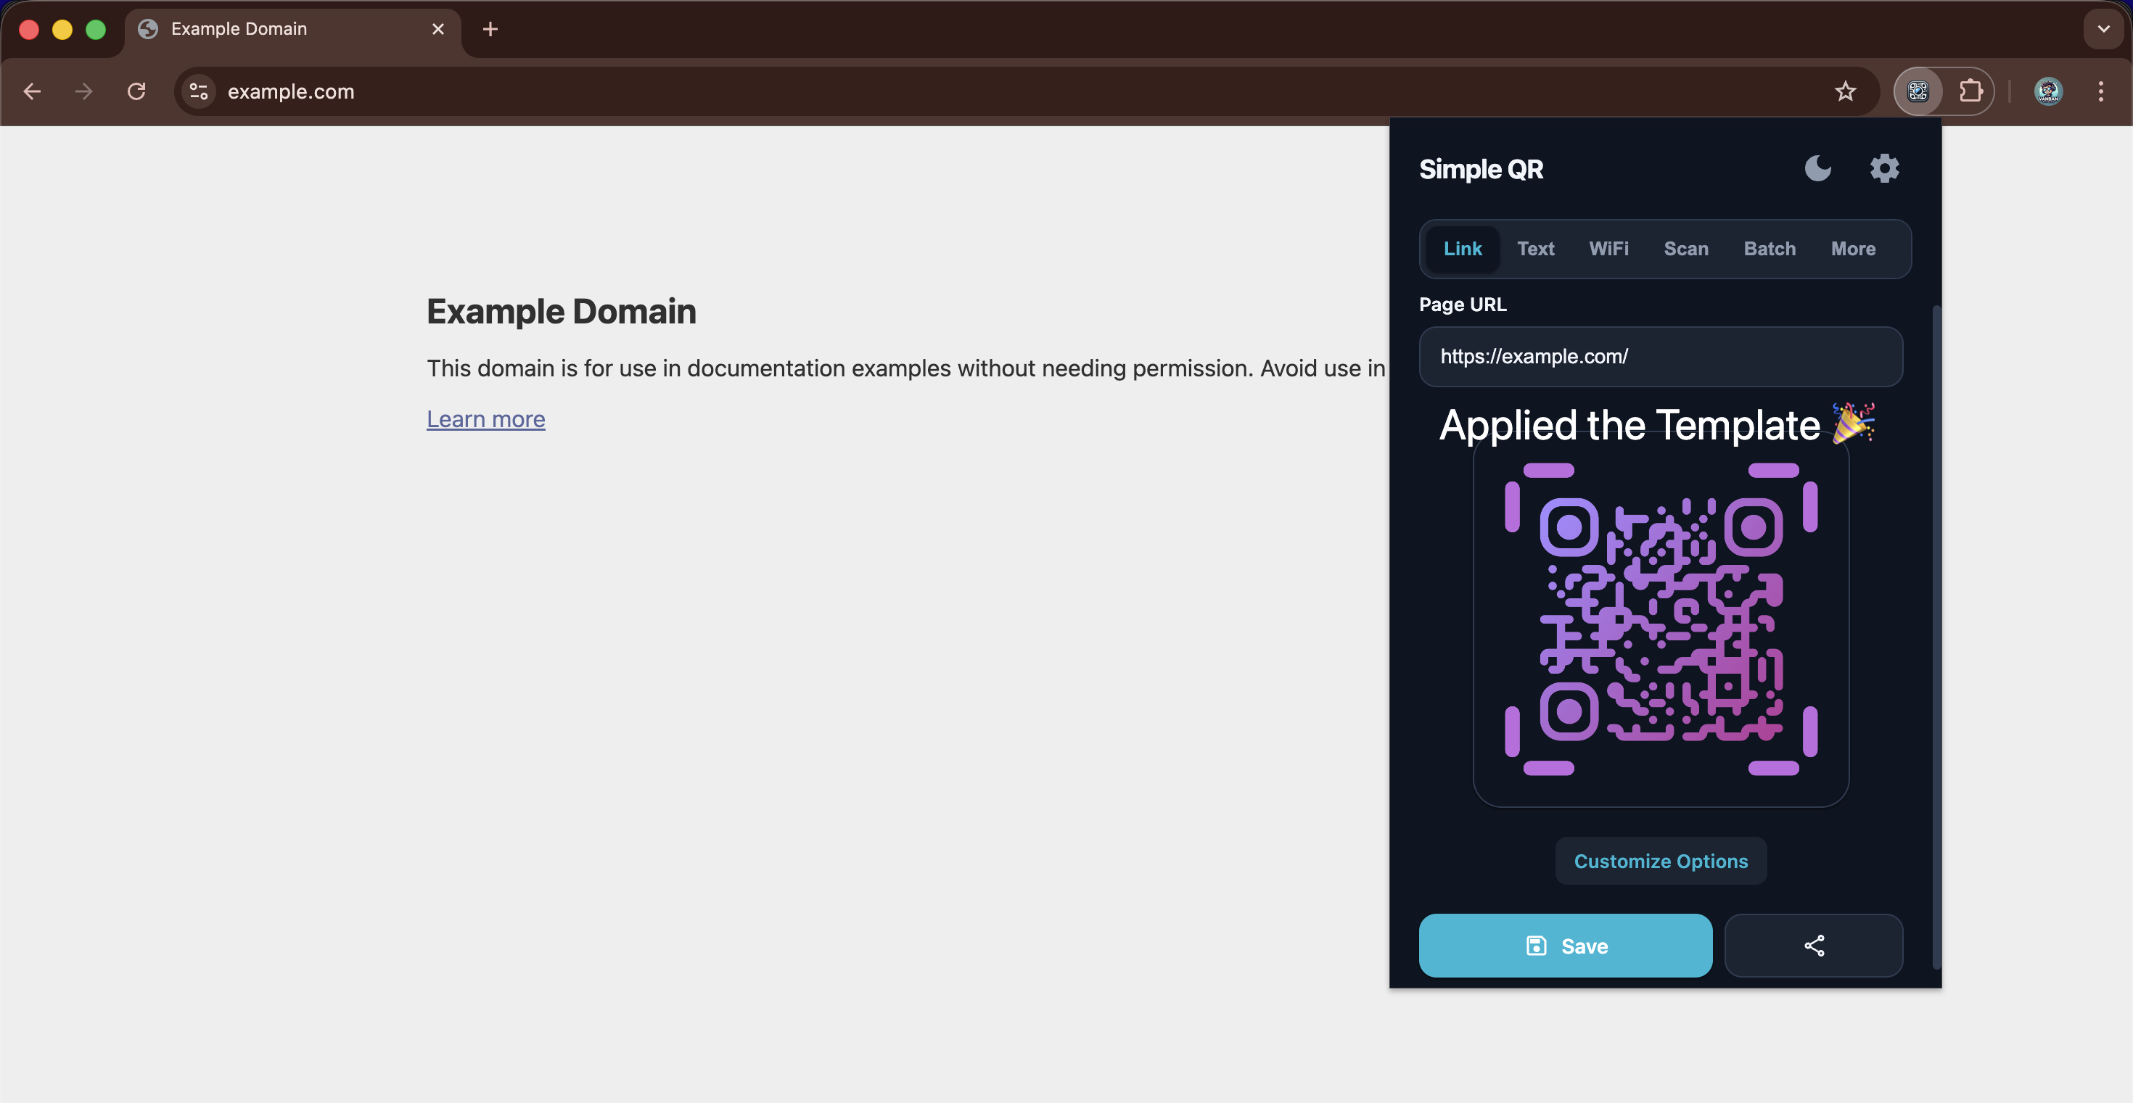Go back to the previous page
The height and width of the screenshot is (1103, 2133).
pyautogui.click(x=33, y=91)
